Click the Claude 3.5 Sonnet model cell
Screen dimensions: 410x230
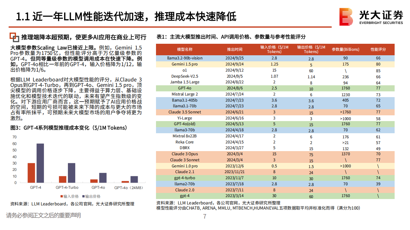pyautogui.click(x=185, y=112)
